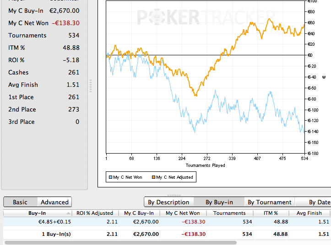The width and height of the screenshot is (331, 245).
Task: Click 48.88 ITM in the €4.85+€0.15 row
Action: click(281, 222)
